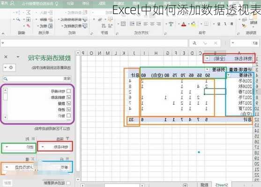The width and height of the screenshot is (261, 187).
Task: Click the Sort & Filter icon
Action: tap(19, 12)
